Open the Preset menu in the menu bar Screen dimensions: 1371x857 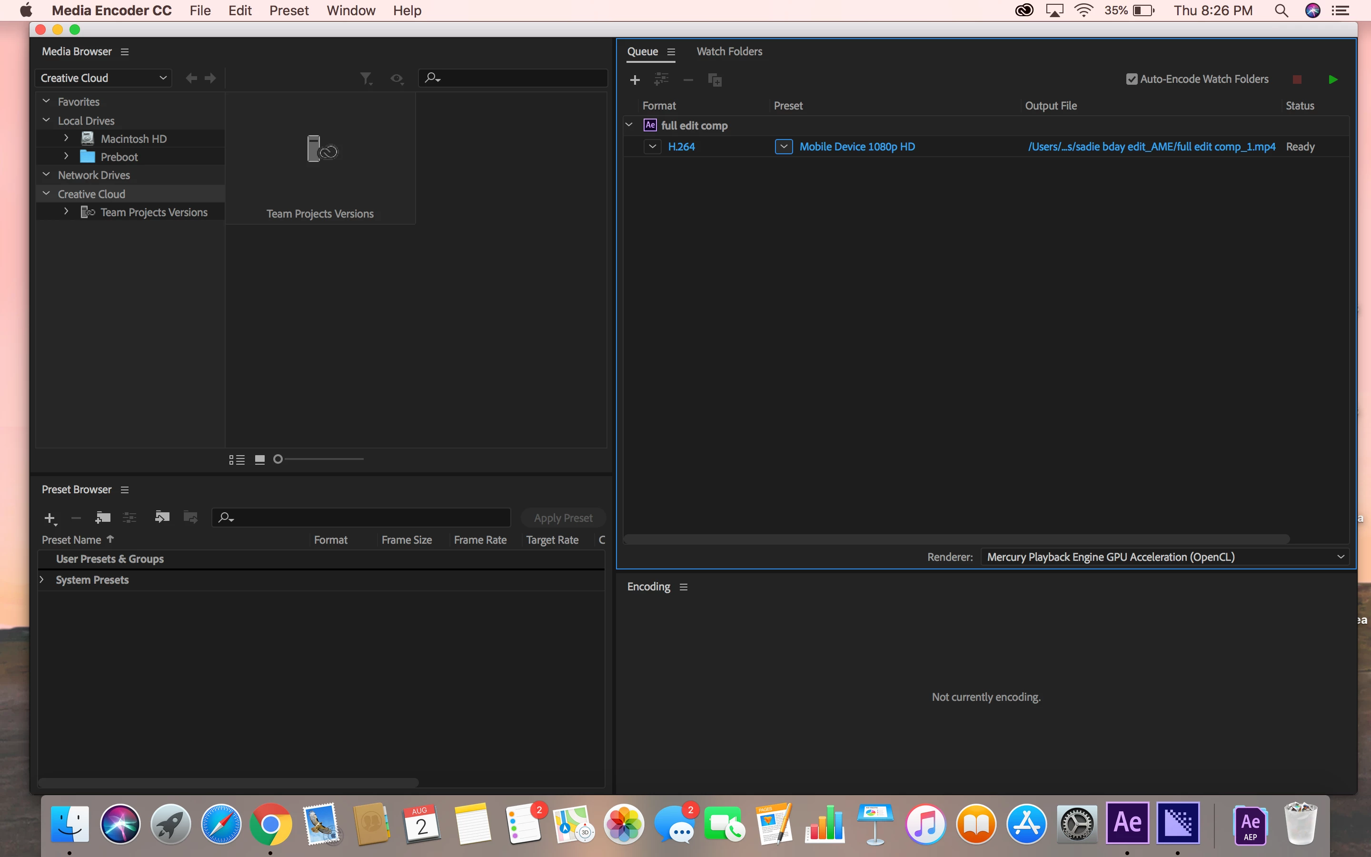point(288,10)
